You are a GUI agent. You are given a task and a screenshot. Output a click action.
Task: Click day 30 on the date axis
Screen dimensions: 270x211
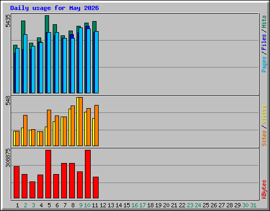tap(245, 205)
